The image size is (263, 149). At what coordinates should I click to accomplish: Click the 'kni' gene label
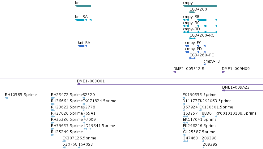[78, 3]
